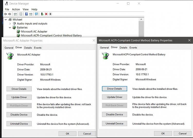
Task: Open the View menu
Action: [x=25, y=9]
